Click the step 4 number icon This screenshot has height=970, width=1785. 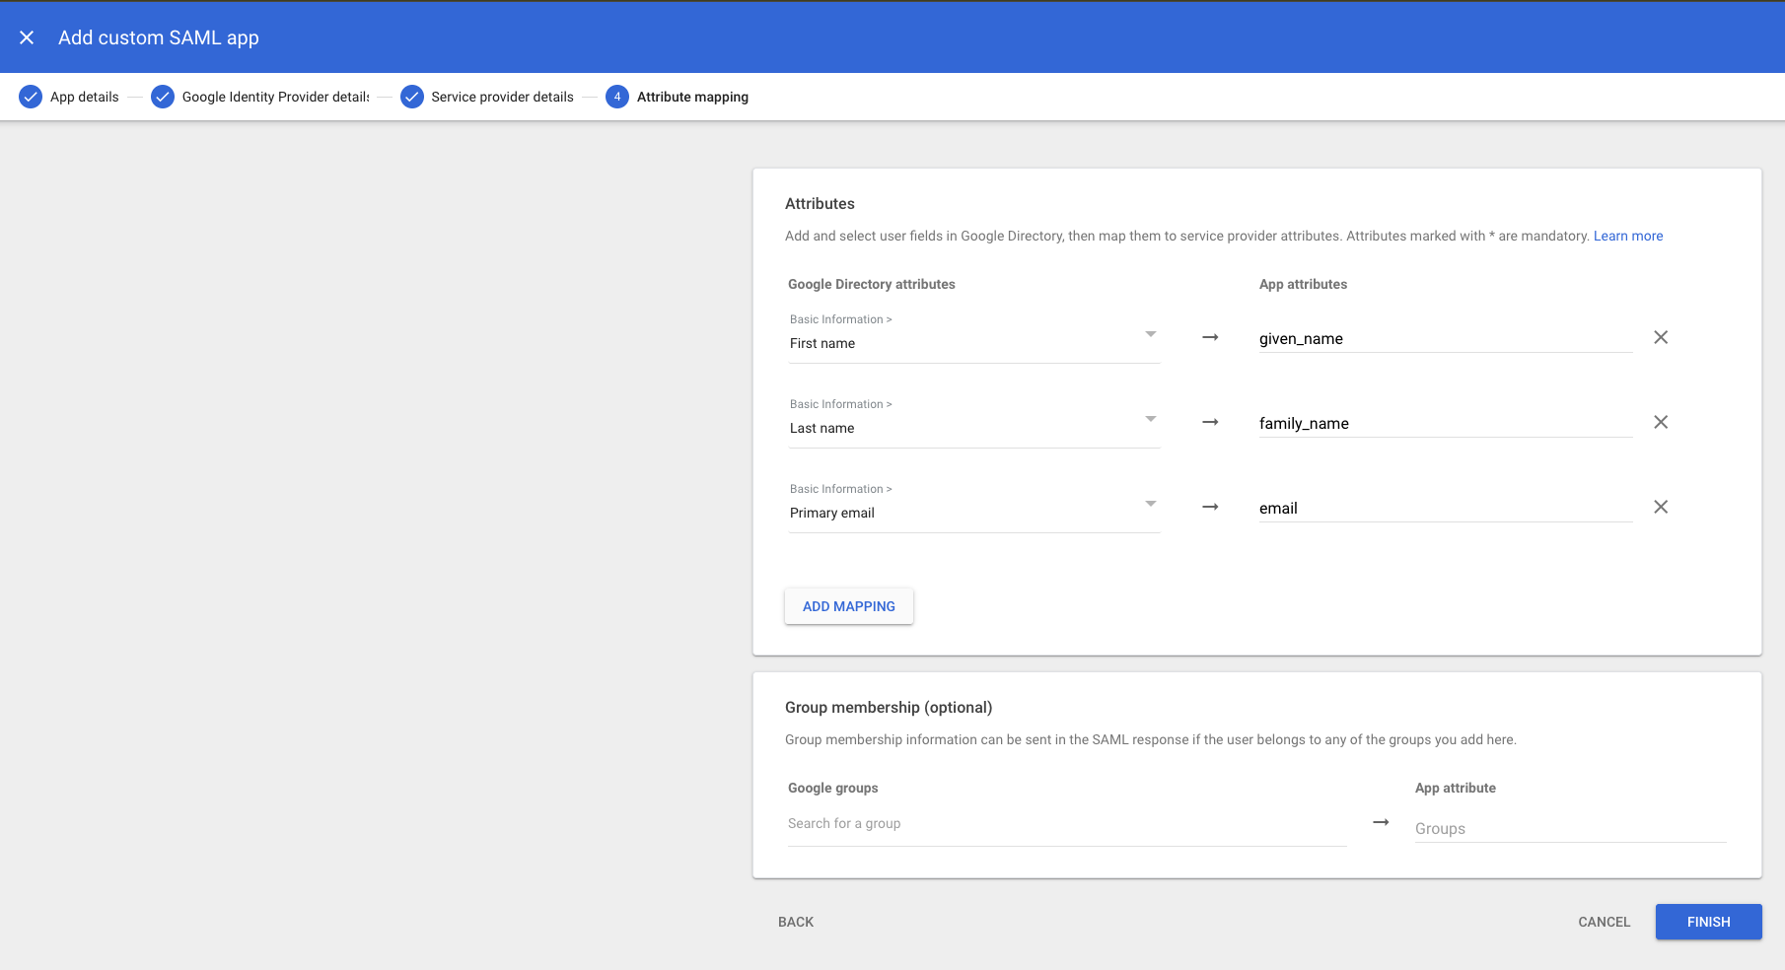(x=617, y=97)
